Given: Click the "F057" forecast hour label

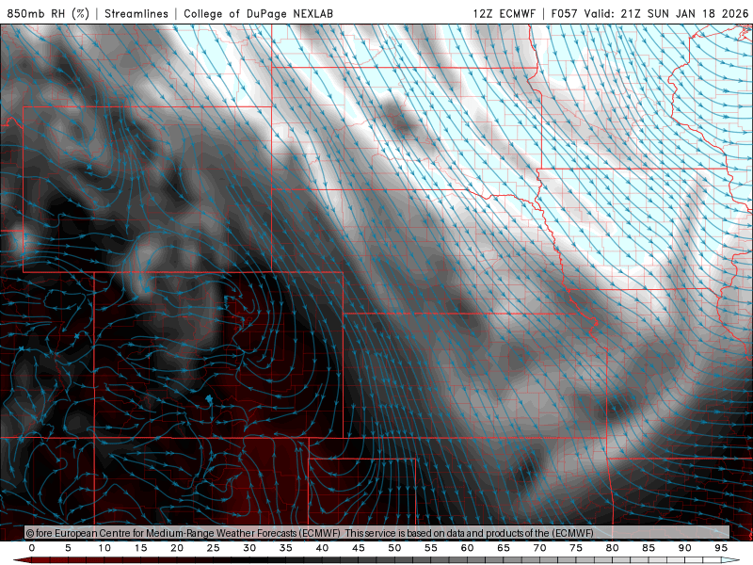Looking at the screenshot, I should point(564,13).
